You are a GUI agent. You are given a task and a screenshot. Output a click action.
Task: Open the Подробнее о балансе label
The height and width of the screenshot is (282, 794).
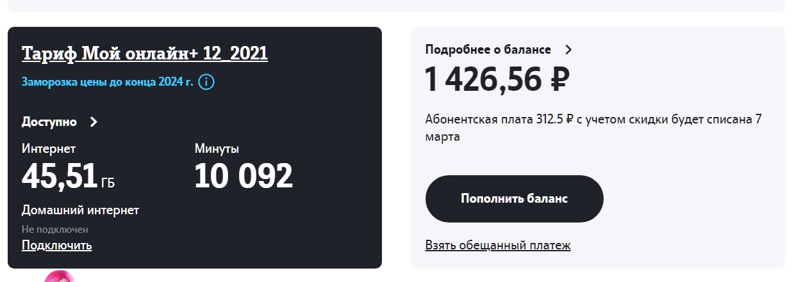(x=488, y=50)
